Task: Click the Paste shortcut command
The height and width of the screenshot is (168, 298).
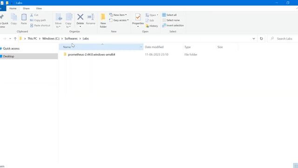Action: tap(40, 25)
